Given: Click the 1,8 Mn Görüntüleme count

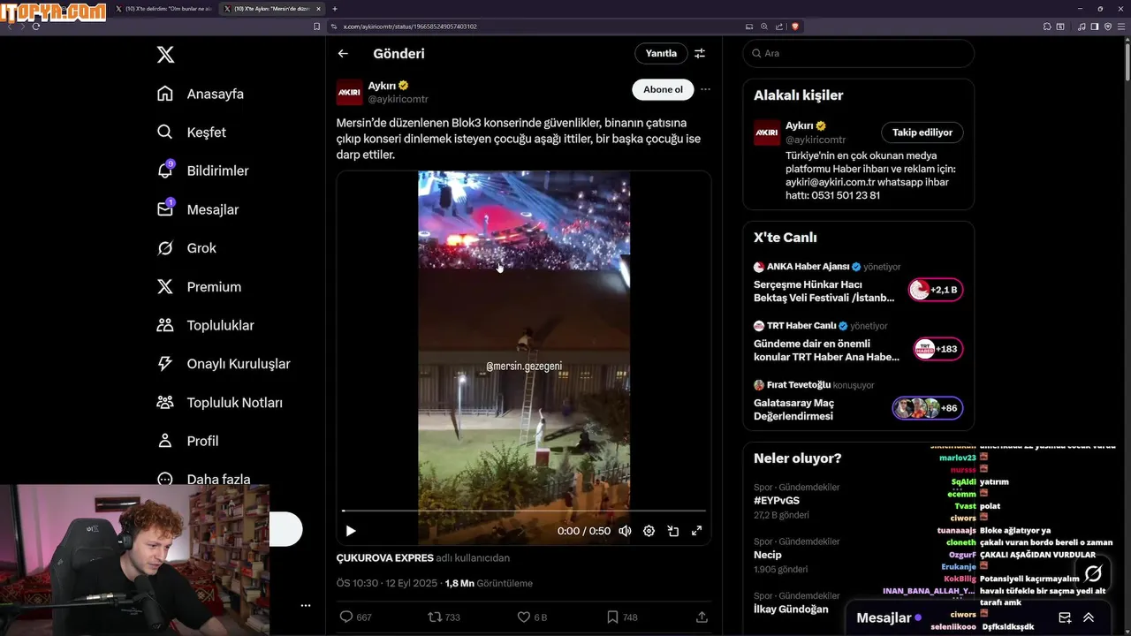Looking at the screenshot, I should pos(489,583).
